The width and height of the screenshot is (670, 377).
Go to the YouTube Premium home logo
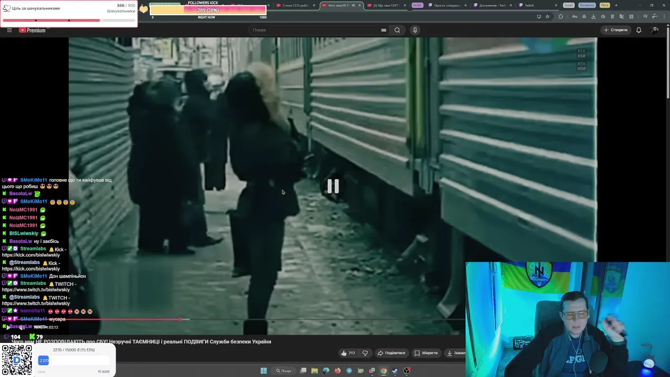(x=32, y=30)
